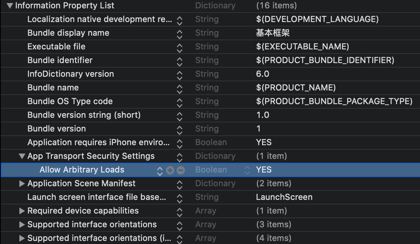Select the Launch screen interface file base name row
This screenshot has height=244, width=420.
pyautogui.click(x=96, y=197)
